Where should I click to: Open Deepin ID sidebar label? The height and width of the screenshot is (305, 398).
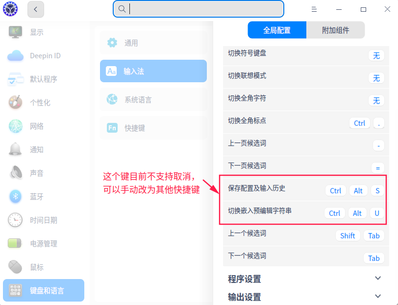point(45,55)
